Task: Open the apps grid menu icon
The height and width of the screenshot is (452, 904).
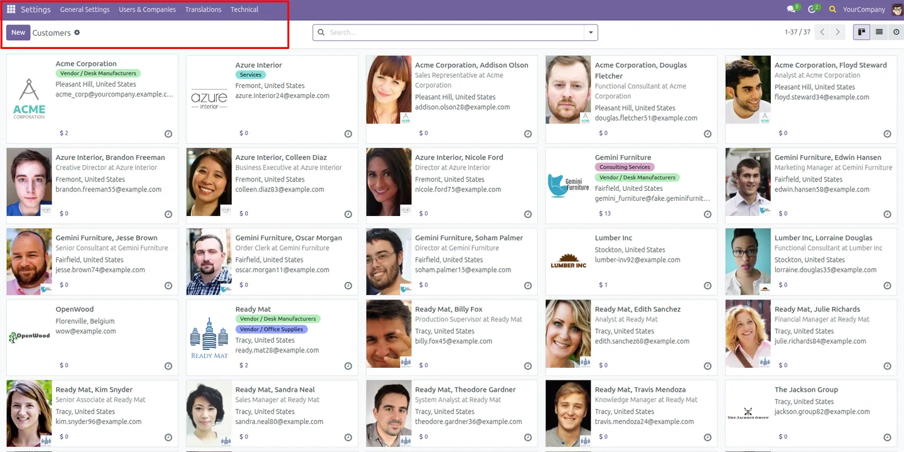Action: point(11,9)
